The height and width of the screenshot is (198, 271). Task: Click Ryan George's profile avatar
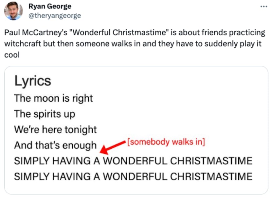click(x=13, y=11)
